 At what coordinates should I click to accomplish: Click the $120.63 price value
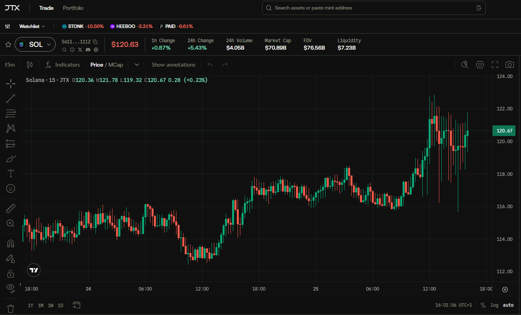coord(125,45)
